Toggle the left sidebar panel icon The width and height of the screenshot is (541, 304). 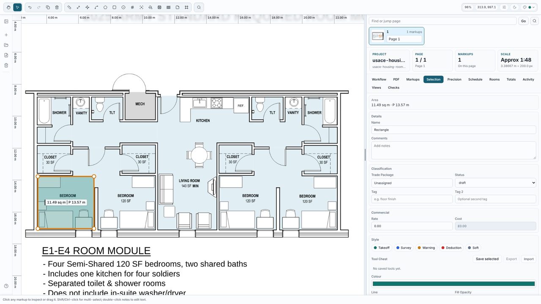[6, 22]
